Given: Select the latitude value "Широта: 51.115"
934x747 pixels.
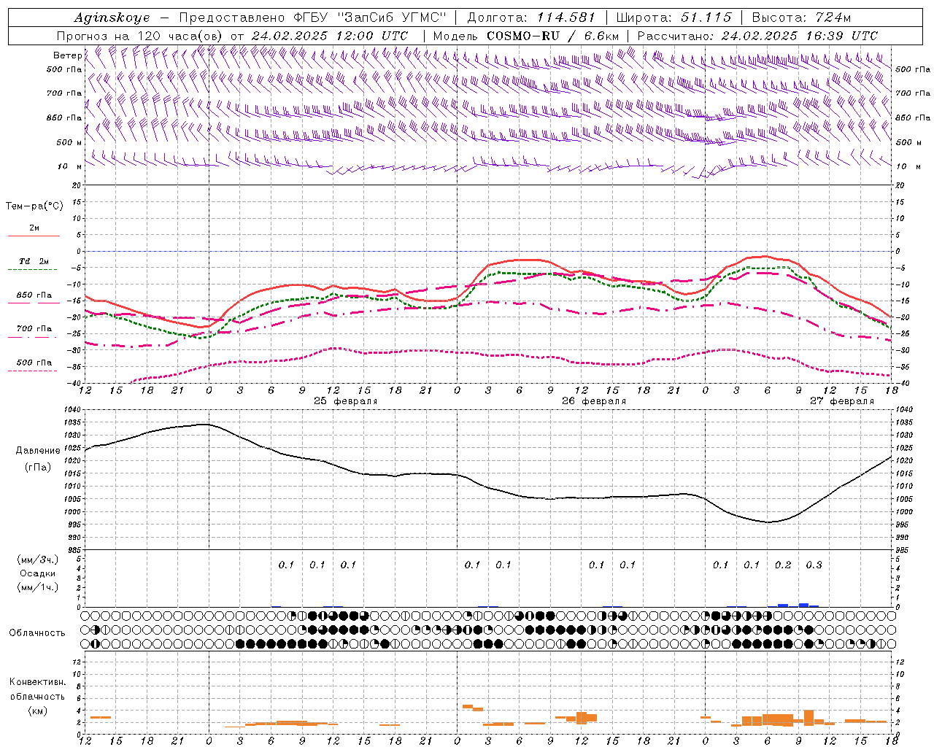Looking at the screenshot, I should click(x=674, y=18).
